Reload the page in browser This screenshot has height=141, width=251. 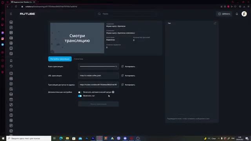[16, 7]
